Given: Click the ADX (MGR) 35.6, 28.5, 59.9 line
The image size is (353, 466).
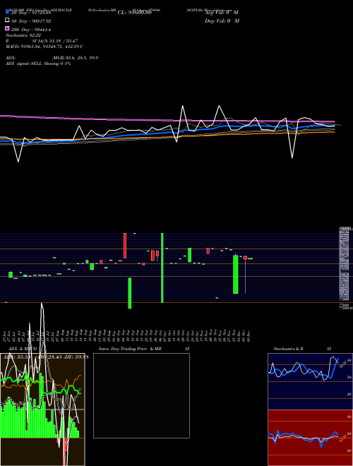Looking at the screenshot, I should 52,58.
